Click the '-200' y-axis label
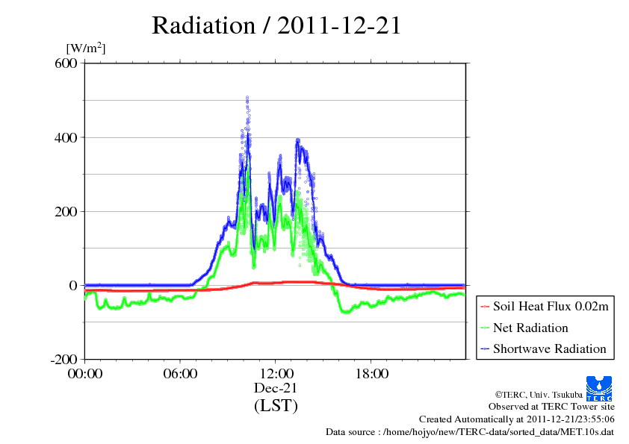The width and height of the screenshot is (629, 444). click(63, 360)
